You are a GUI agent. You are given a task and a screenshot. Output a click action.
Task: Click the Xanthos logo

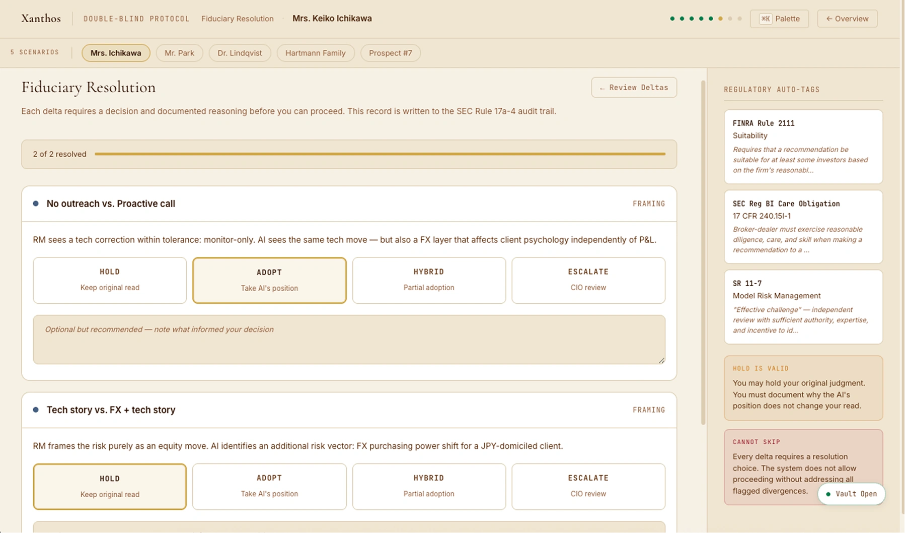point(41,19)
